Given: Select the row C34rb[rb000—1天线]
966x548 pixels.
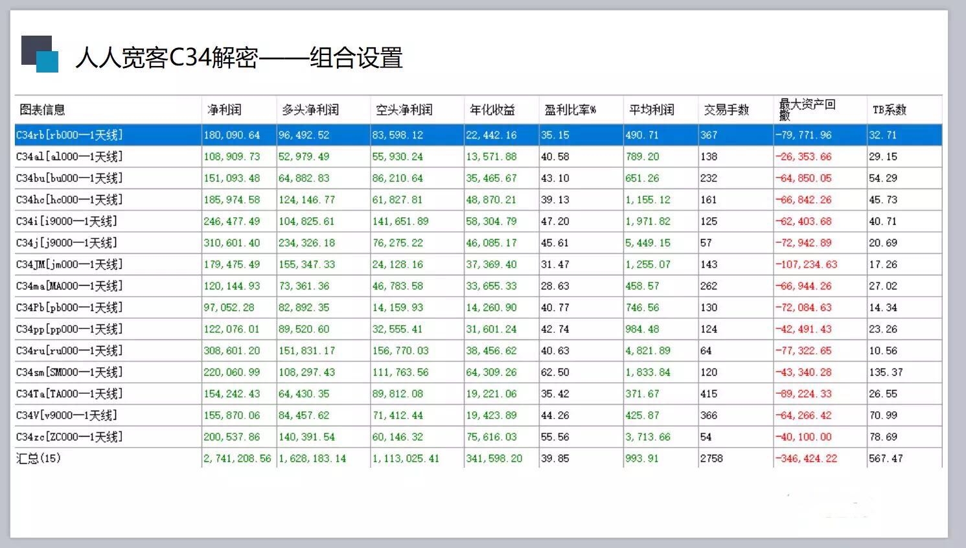Looking at the screenshot, I should (478, 135).
